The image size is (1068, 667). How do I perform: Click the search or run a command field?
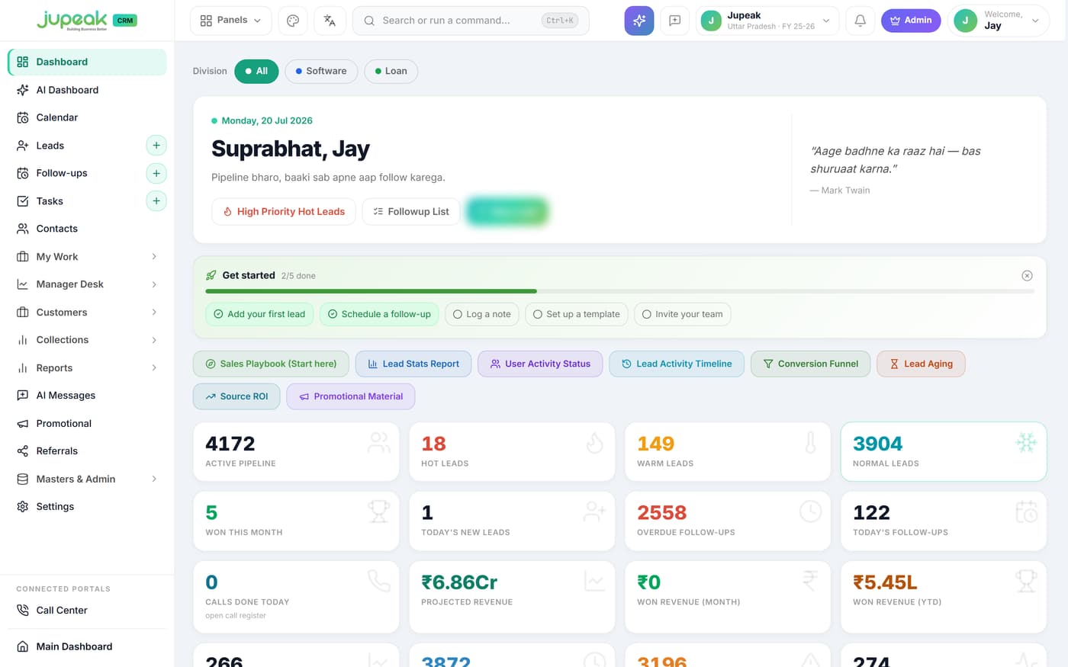[471, 21]
